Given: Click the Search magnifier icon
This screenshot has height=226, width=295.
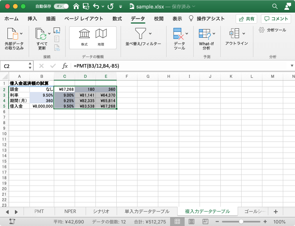Looking at the screenshot, I should (x=275, y=6).
